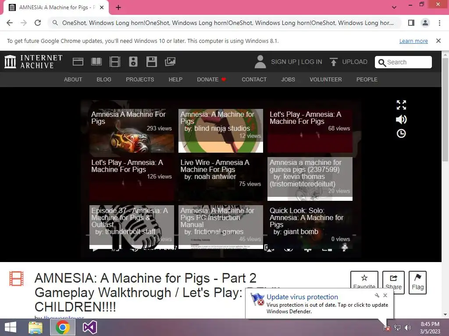Open the Software floppy disk icon
This screenshot has height=336, width=449.
click(x=151, y=62)
